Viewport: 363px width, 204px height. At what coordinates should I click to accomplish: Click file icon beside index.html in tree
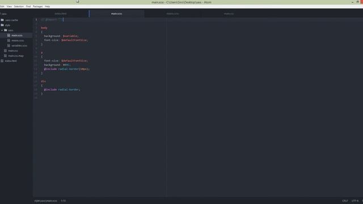2,61
